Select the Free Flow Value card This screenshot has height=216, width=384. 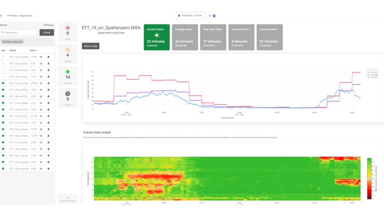[x=213, y=37]
